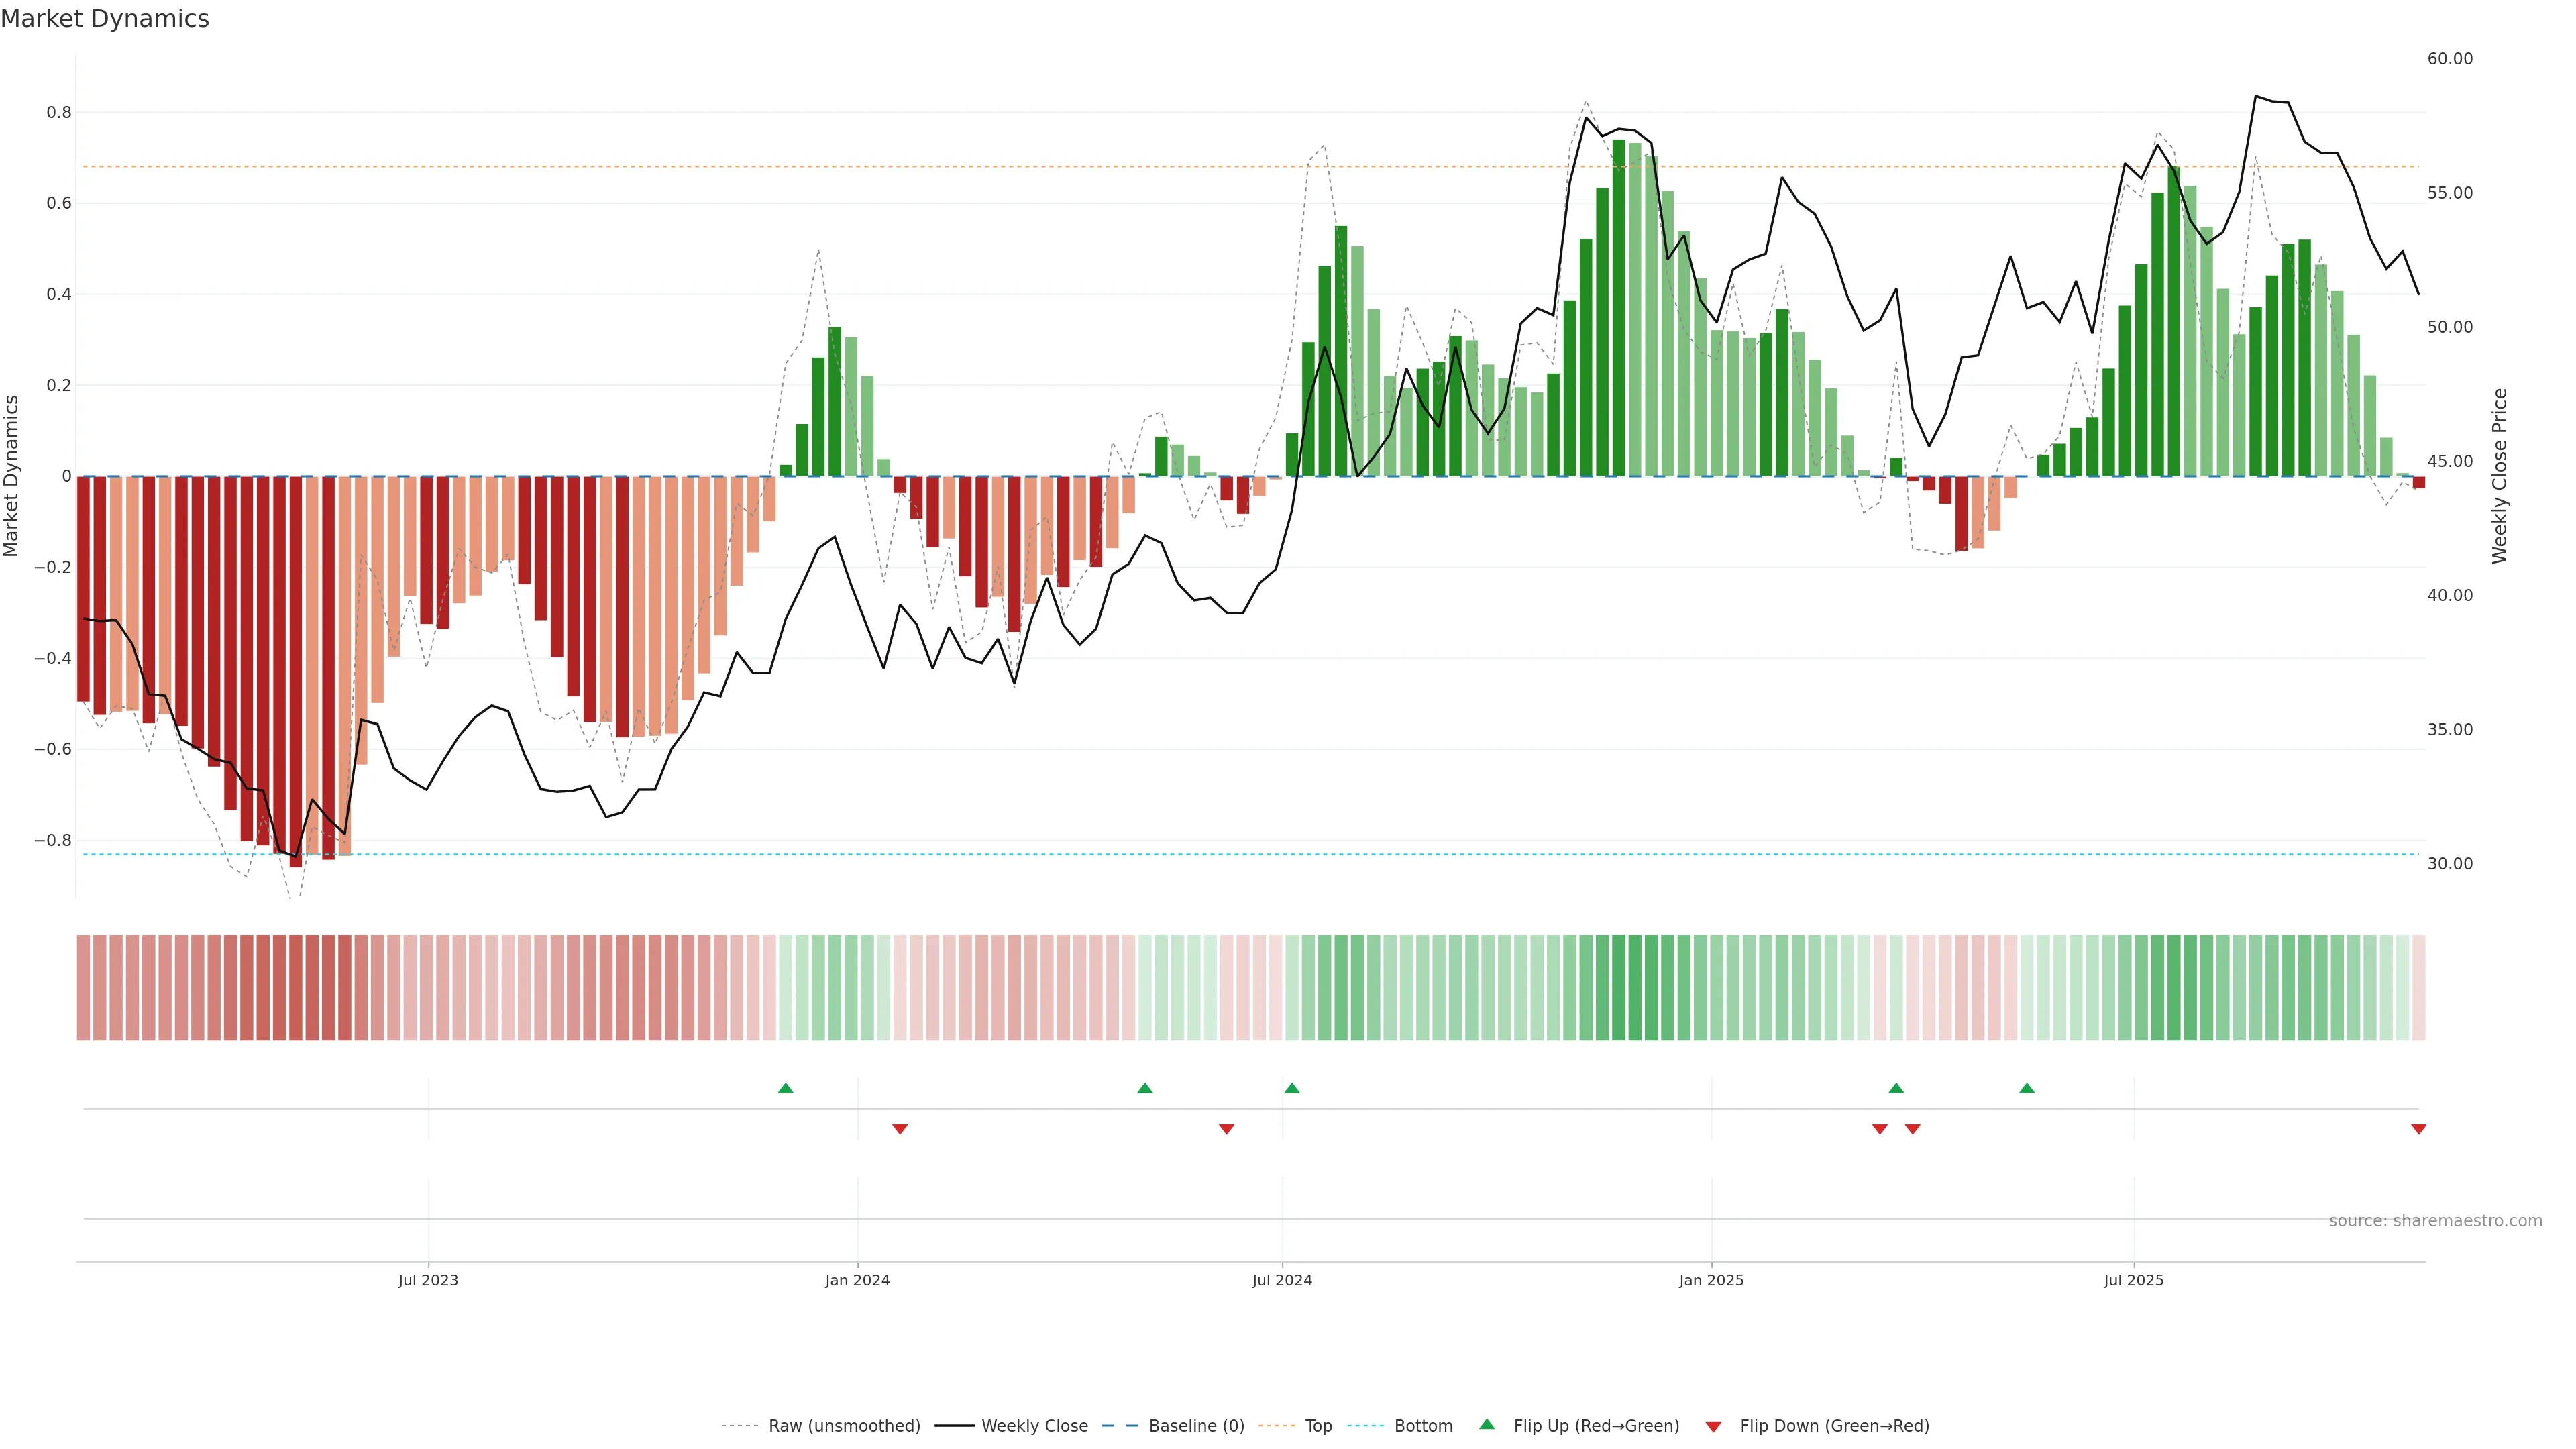
Task: Click the Weekly Close Price right axis title
Action: coord(2500,476)
